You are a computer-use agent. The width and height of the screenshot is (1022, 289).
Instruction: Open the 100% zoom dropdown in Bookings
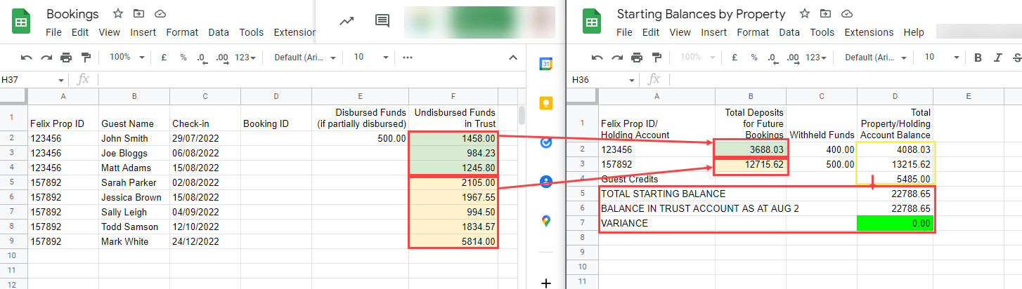pyautogui.click(x=127, y=58)
